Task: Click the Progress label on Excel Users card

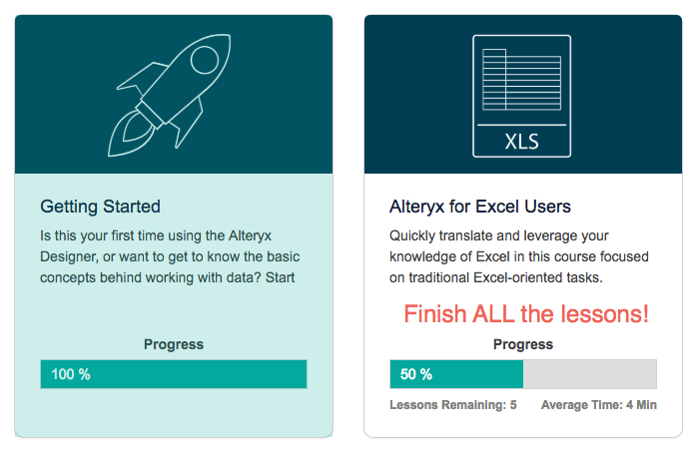Action: point(522,344)
